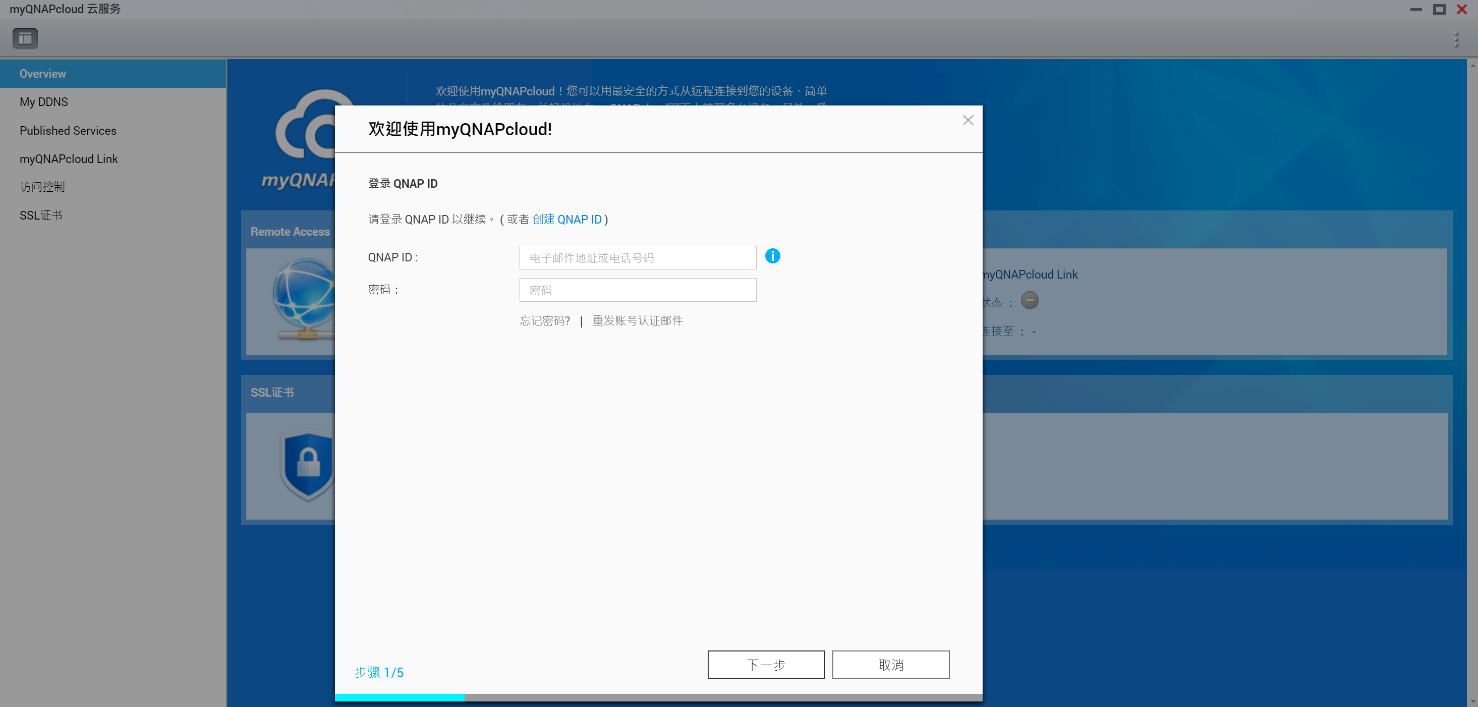
Task: Focus the 密码 password field
Action: [x=638, y=290]
